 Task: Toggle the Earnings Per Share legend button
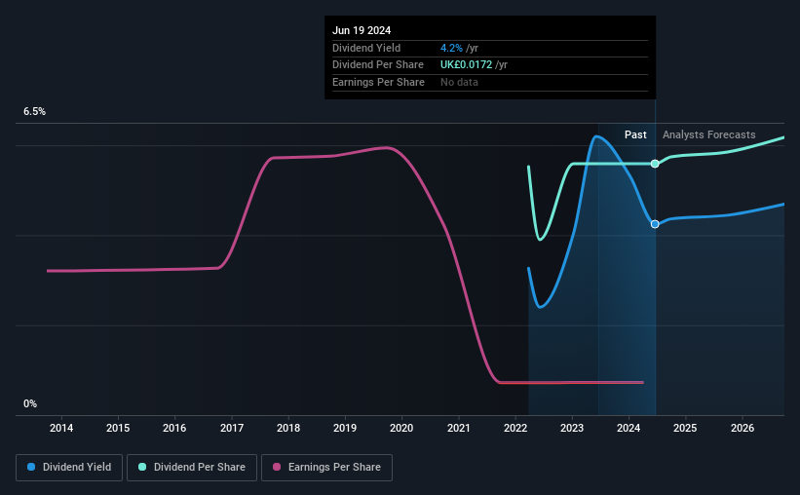pyautogui.click(x=326, y=468)
